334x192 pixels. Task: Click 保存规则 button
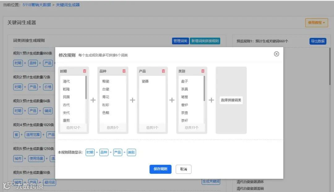click(161, 169)
